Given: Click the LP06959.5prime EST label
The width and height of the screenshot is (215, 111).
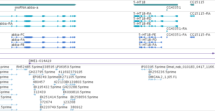Looking at the screenshot, I should point(68,67).
